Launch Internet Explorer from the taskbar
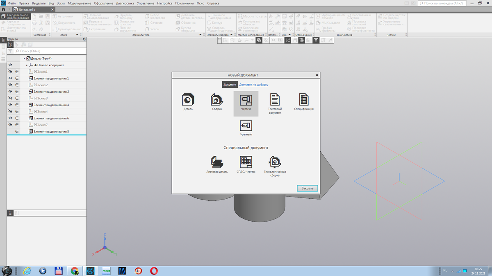 point(27,271)
